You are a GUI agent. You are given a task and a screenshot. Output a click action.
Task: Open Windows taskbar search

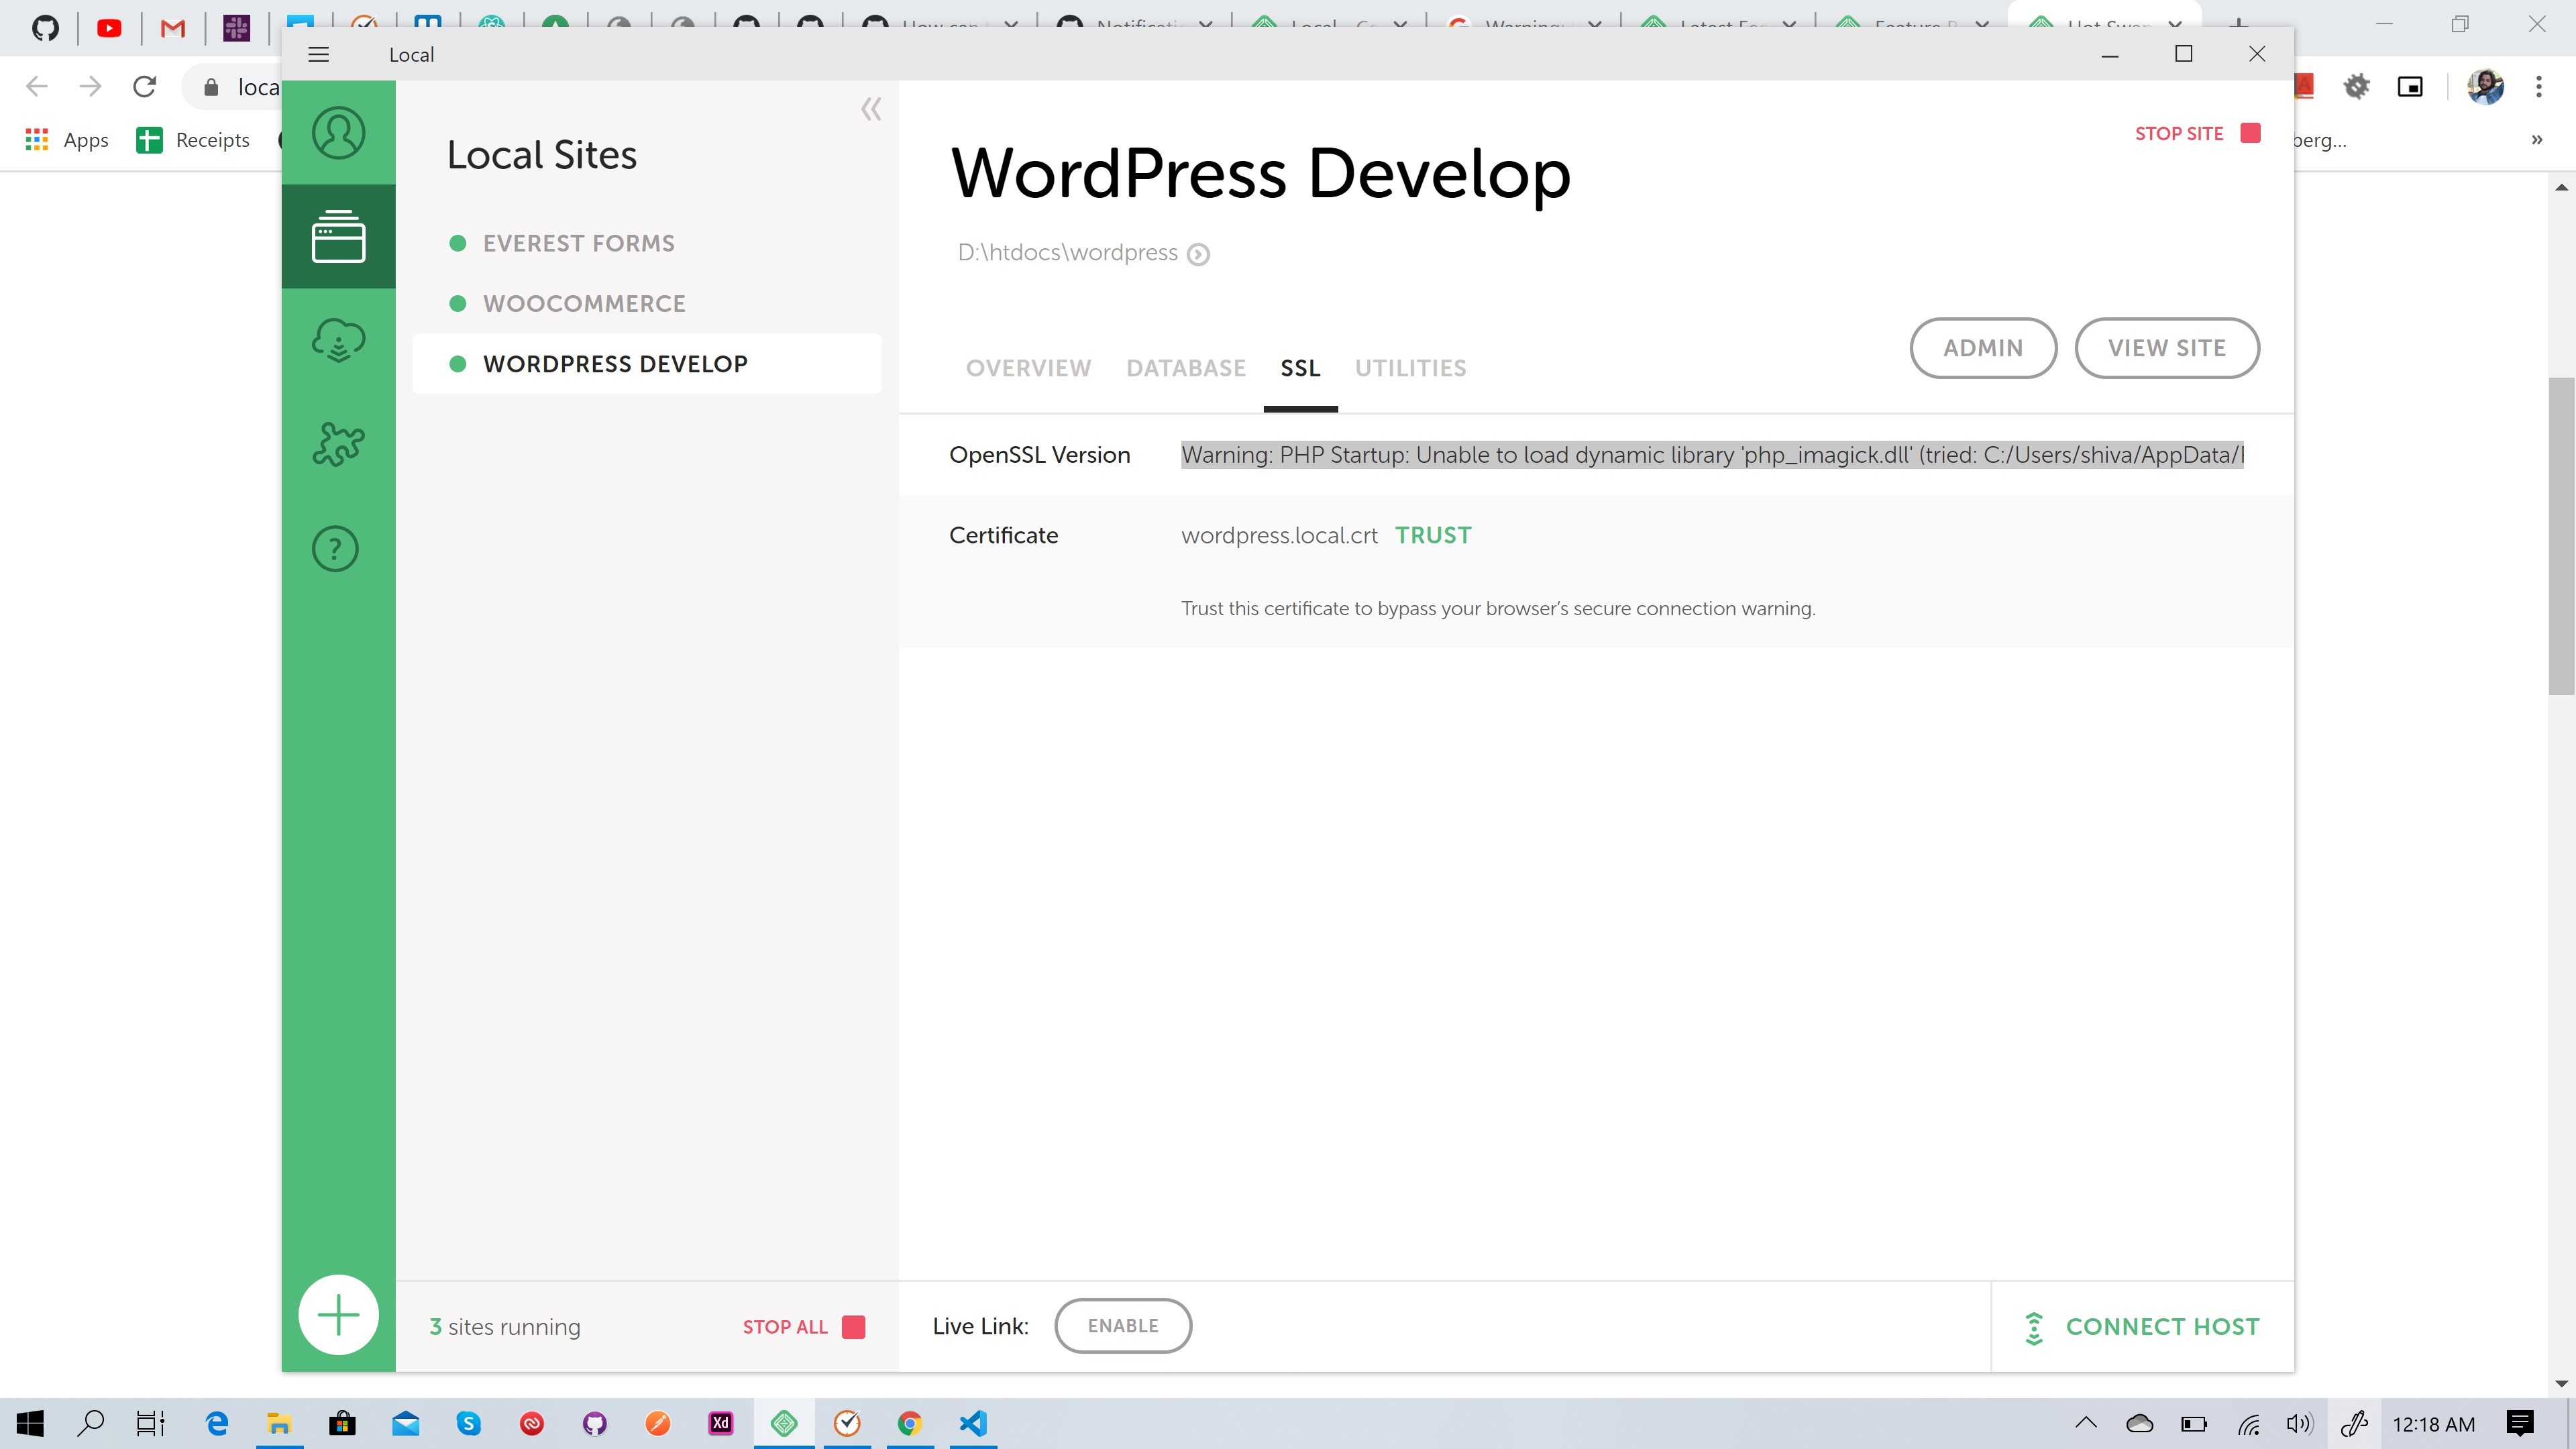pyautogui.click(x=91, y=1423)
